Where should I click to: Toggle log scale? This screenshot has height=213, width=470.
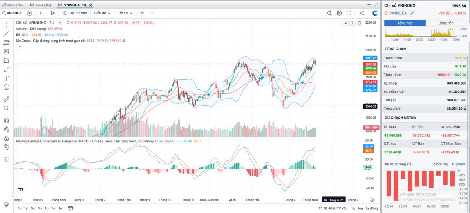360,208
